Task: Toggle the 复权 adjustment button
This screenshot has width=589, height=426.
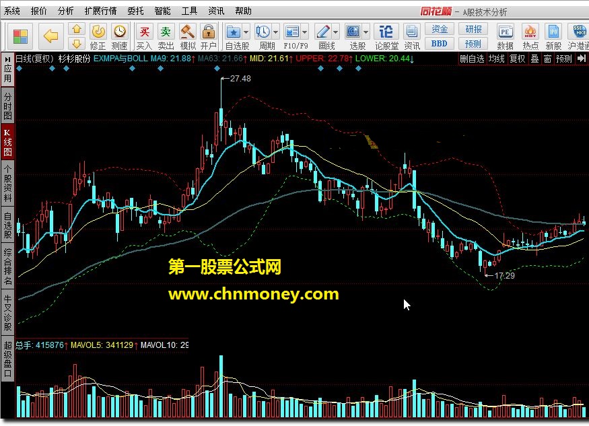Action: (517, 59)
